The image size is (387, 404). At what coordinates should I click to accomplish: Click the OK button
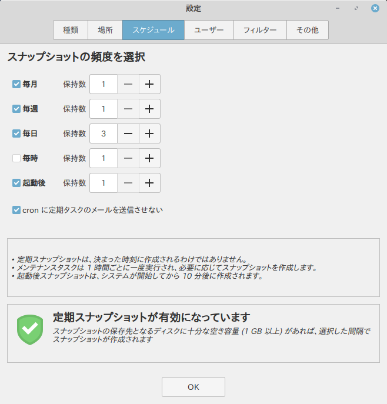click(x=193, y=387)
